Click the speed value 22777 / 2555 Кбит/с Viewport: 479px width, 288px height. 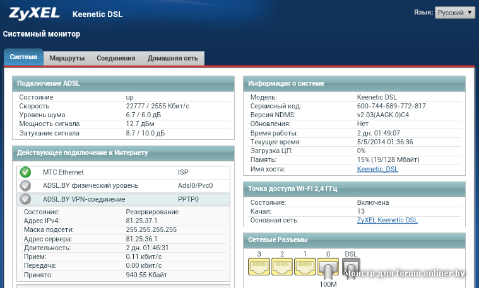158,106
